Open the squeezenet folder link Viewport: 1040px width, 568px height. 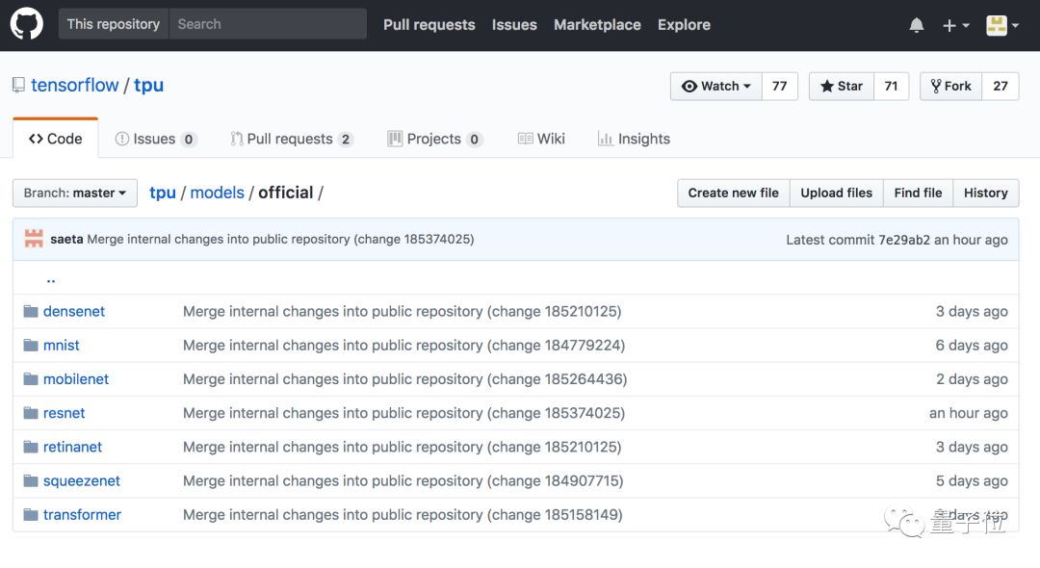(x=82, y=480)
